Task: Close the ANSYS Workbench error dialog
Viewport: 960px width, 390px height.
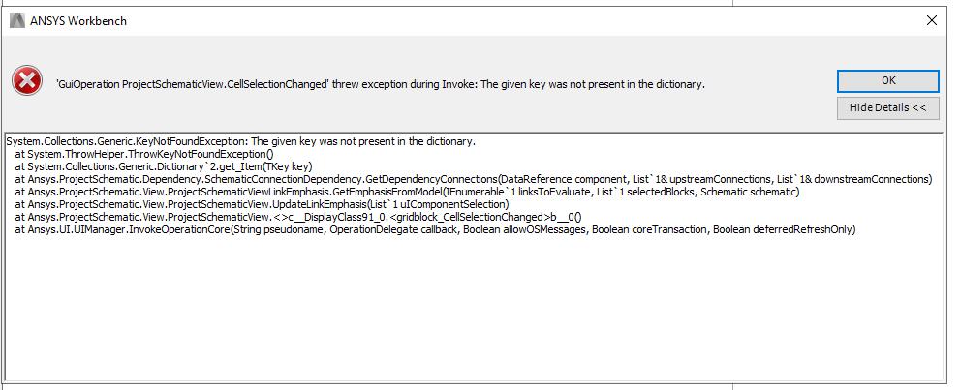Action: click(931, 20)
